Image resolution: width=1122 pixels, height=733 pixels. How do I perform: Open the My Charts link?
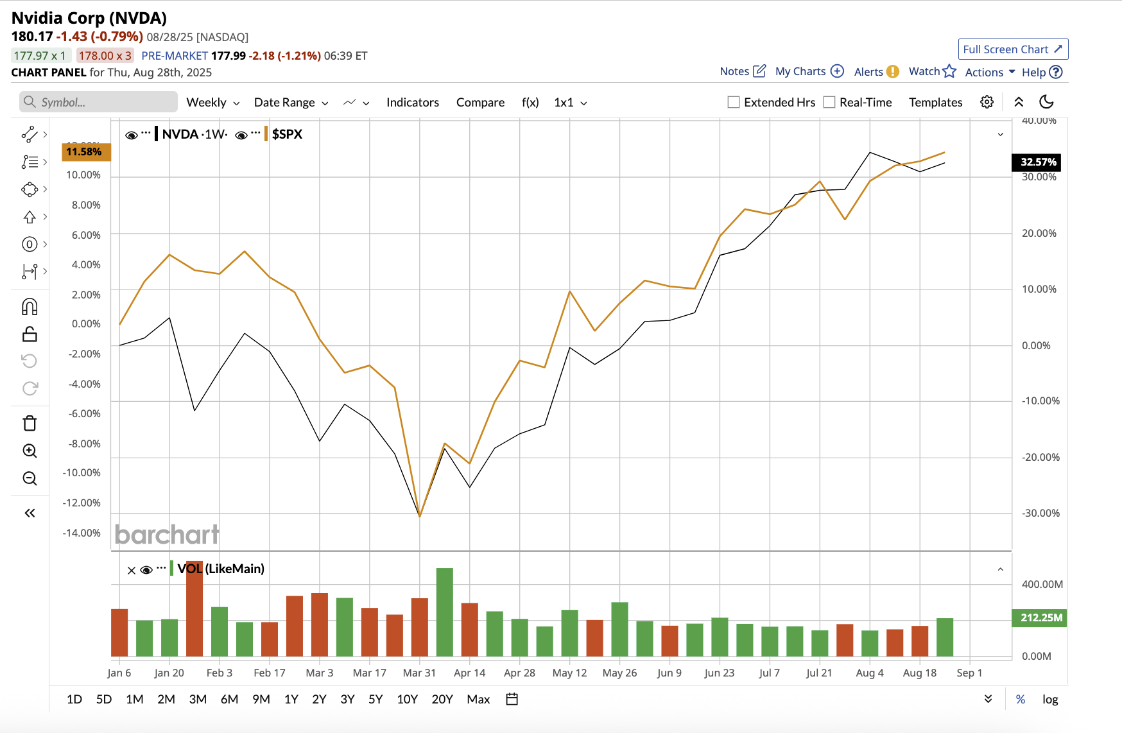point(800,71)
